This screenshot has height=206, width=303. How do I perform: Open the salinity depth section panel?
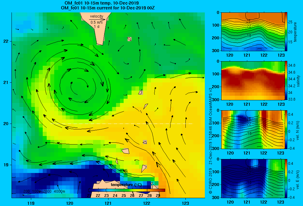coord(253,81)
